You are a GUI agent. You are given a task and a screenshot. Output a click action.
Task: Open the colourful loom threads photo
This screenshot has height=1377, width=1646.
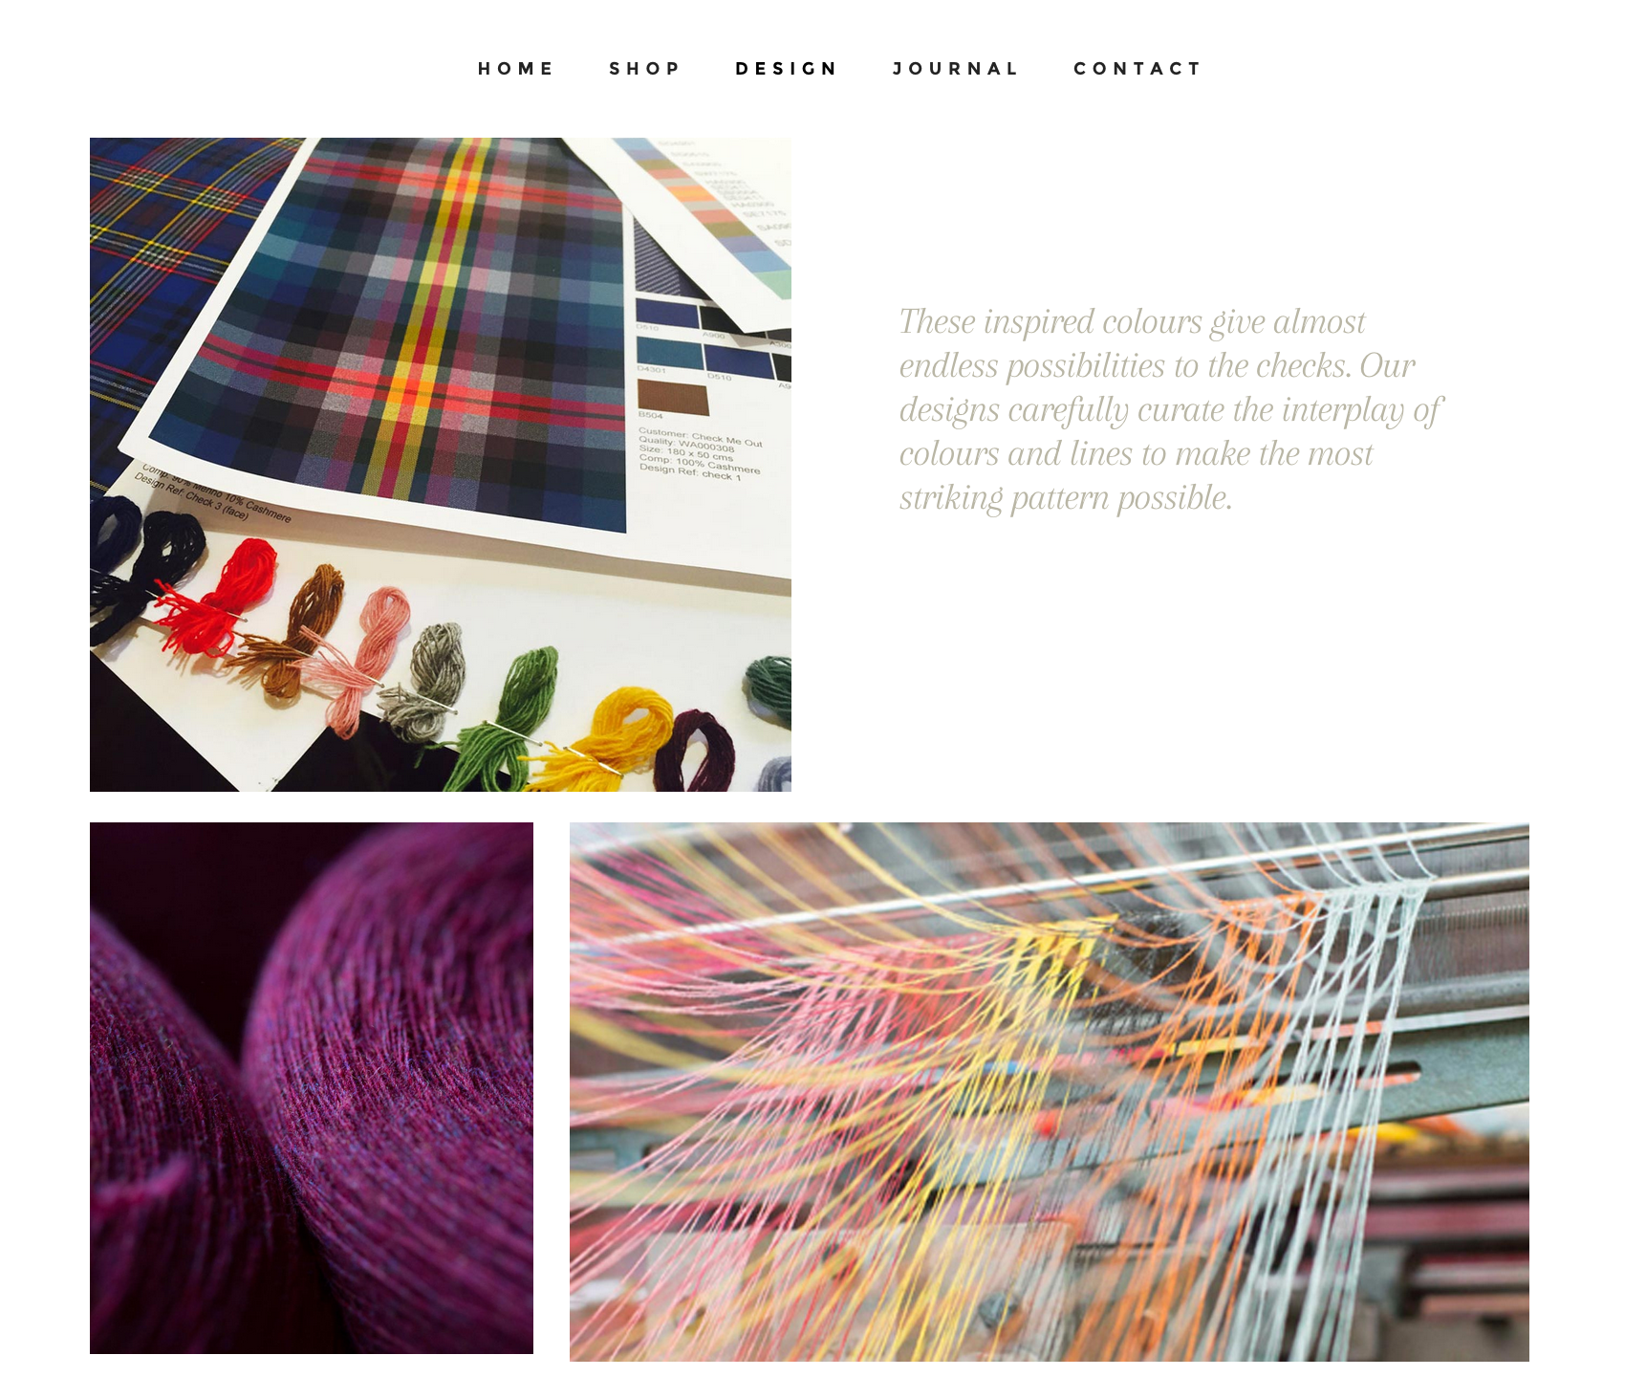tap(1050, 1091)
